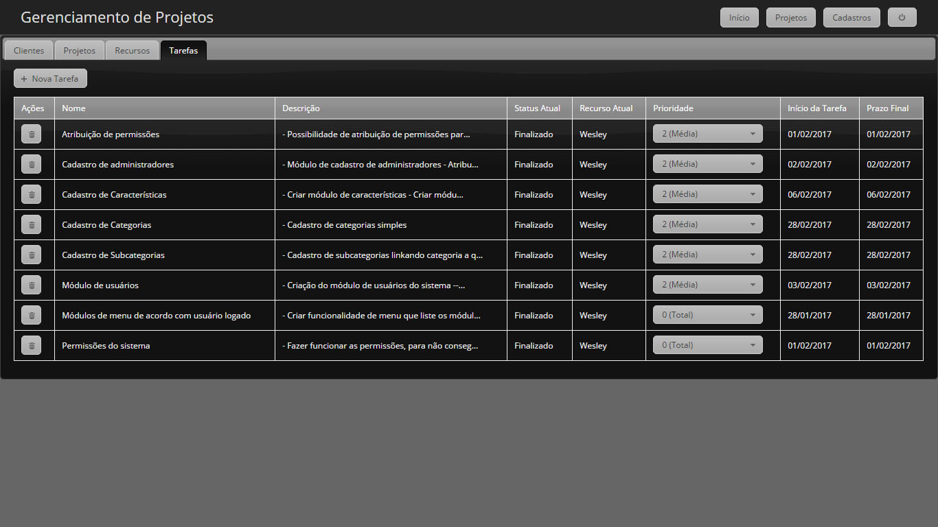The width and height of the screenshot is (938, 527).
Task: Open the Recursos tab
Action: pyautogui.click(x=133, y=51)
